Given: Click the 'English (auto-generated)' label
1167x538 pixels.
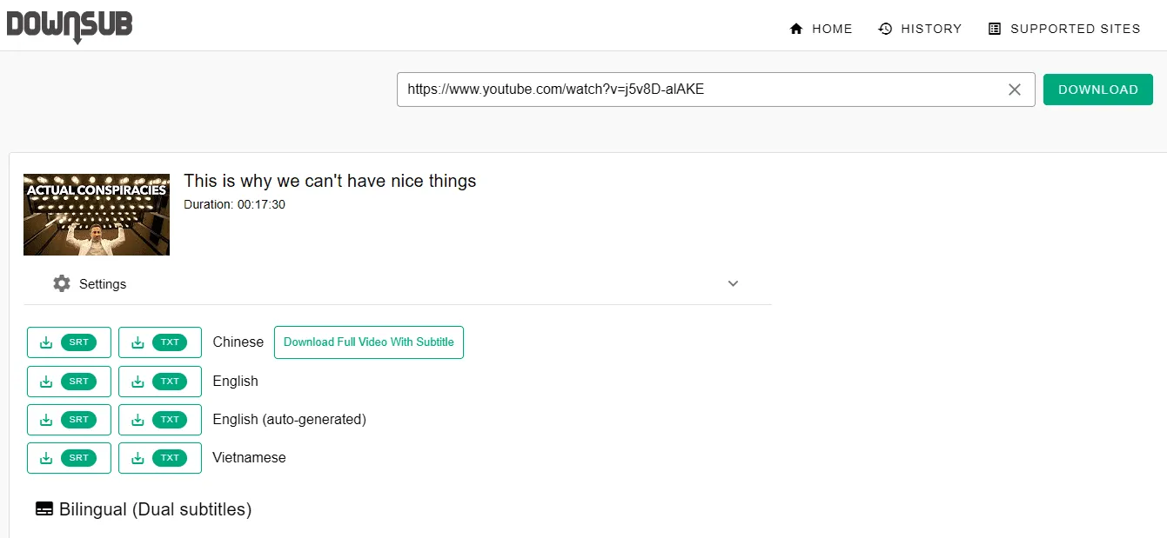Looking at the screenshot, I should (x=289, y=420).
